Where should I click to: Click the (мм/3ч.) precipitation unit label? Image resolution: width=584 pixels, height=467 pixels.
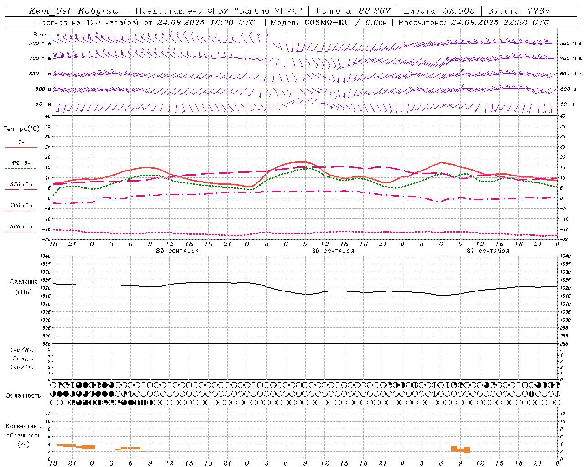tap(24, 350)
